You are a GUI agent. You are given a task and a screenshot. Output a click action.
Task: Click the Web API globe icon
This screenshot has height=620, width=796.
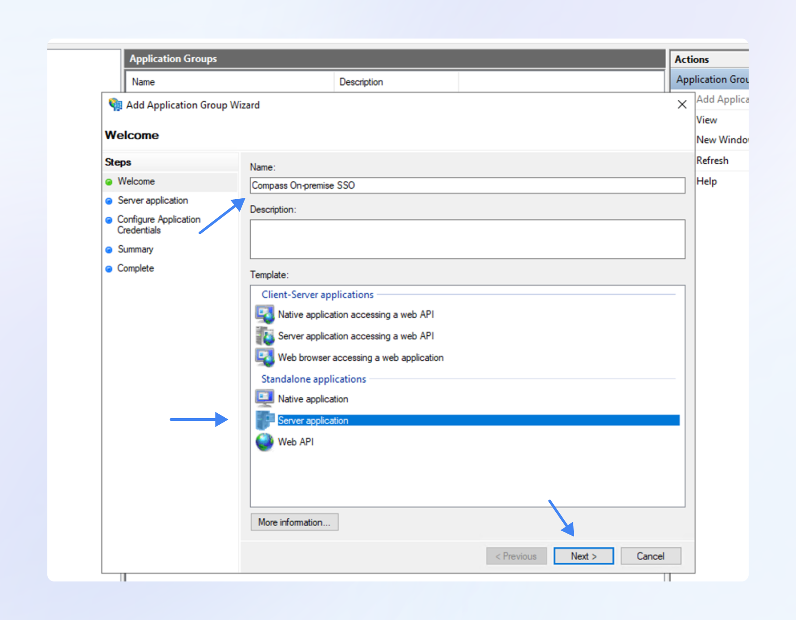point(265,442)
